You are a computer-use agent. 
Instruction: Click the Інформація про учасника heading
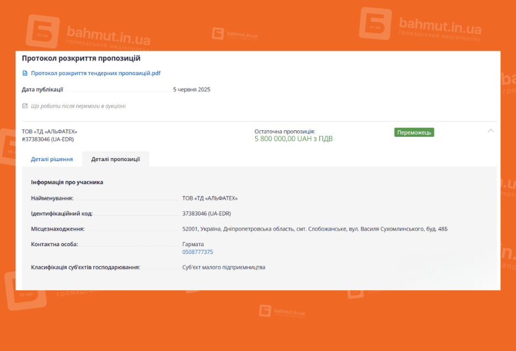point(67,182)
